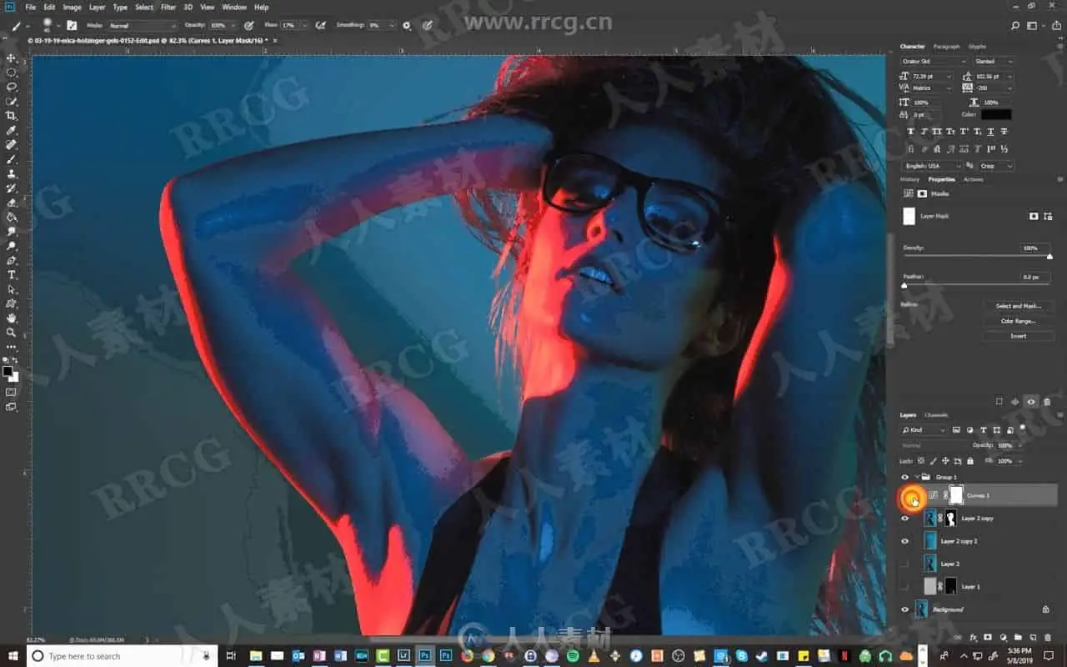Click the Curves adjustment icon in Properties
The width and height of the screenshot is (1067, 667).
point(908,193)
